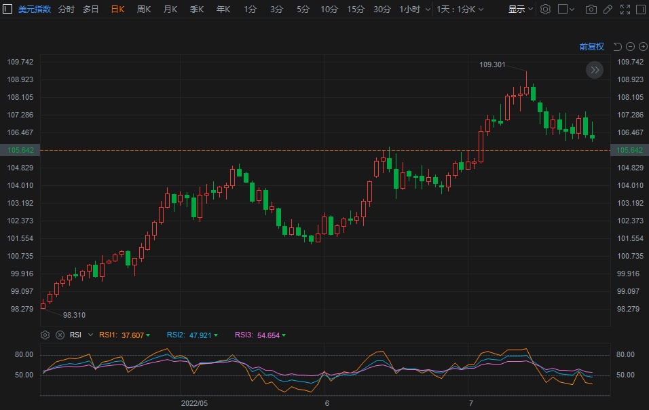Viewport: 649px width, 410px height.
Task: Click the double-arrow scroll-to-latest button
Action: coord(595,70)
